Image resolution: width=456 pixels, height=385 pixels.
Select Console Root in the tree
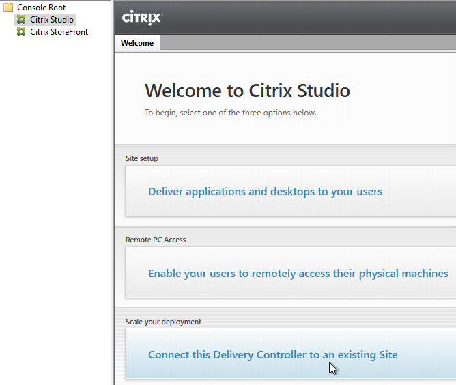[41, 8]
